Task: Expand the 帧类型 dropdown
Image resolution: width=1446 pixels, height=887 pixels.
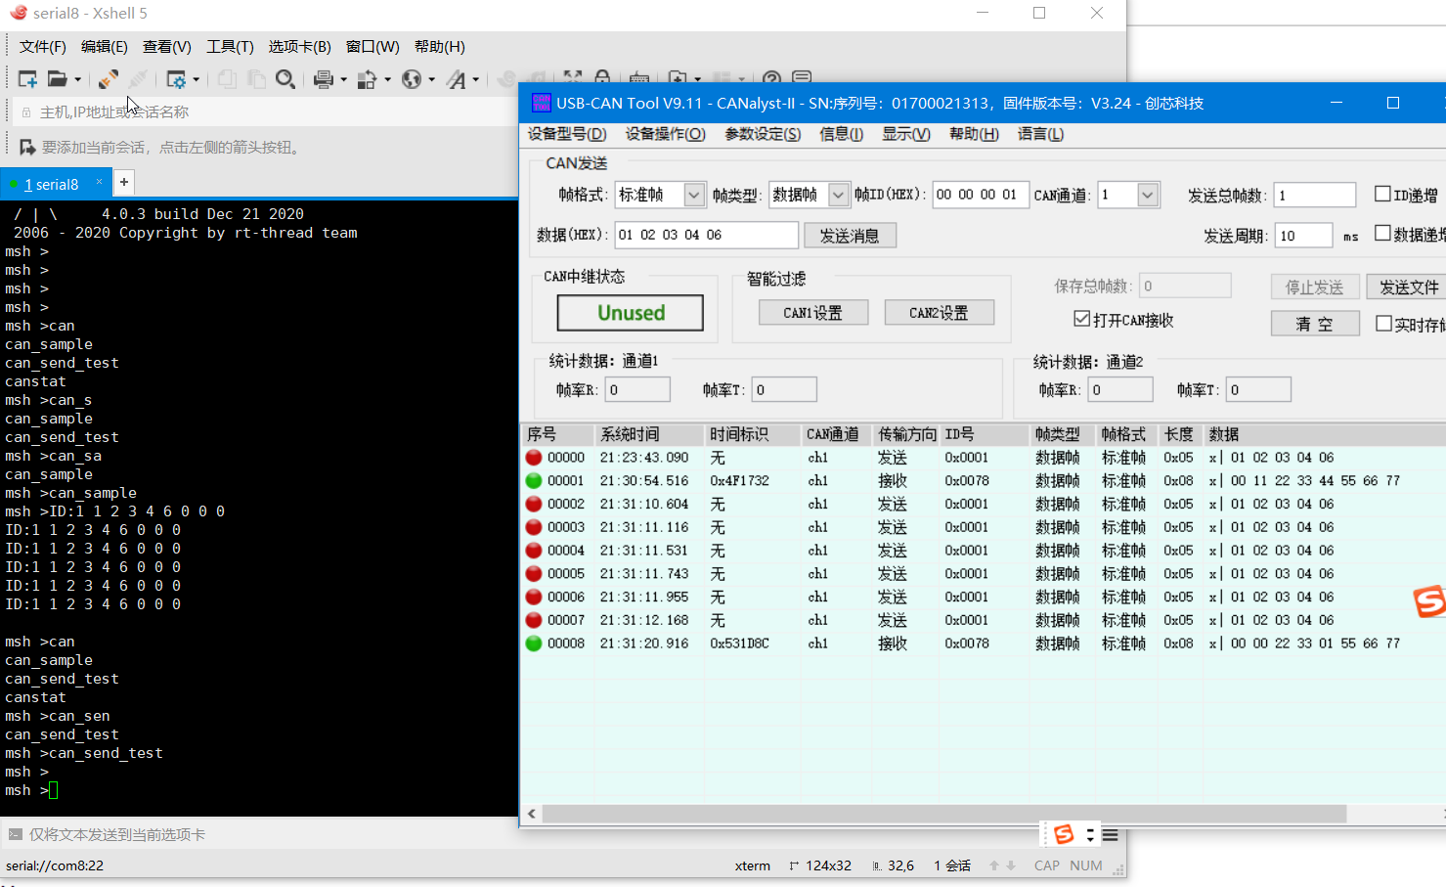Action: [838, 195]
